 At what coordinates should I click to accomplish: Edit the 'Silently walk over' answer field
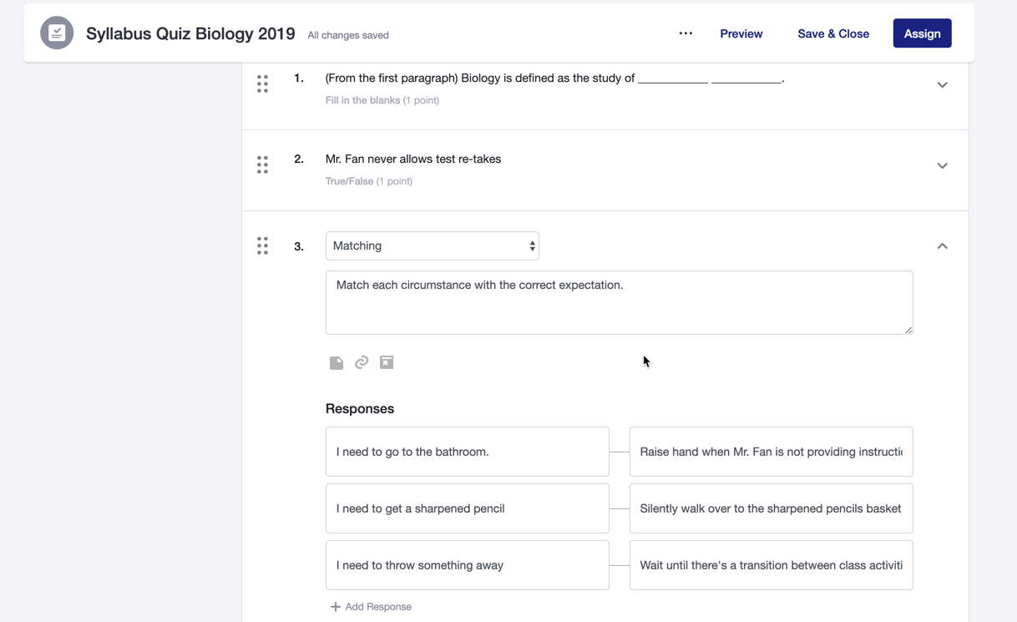coord(770,508)
